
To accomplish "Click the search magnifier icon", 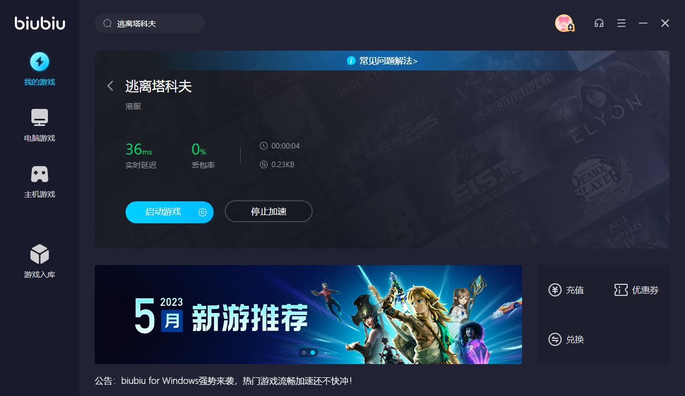I will [x=107, y=24].
